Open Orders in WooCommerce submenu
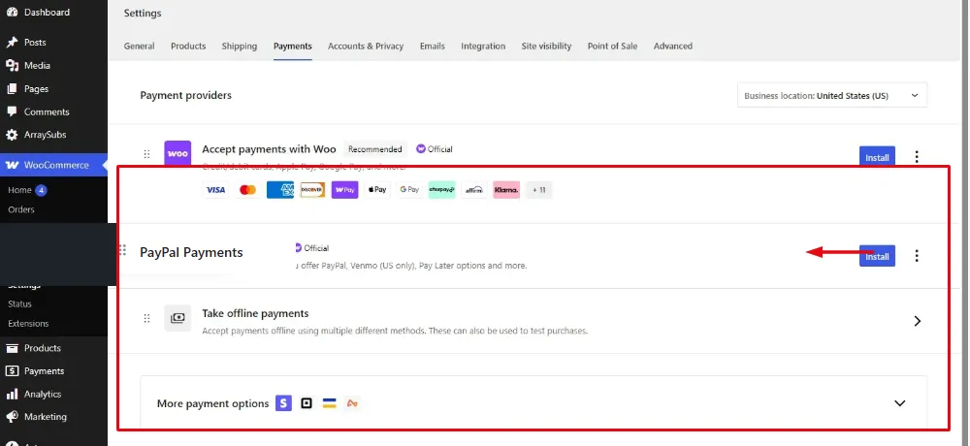Image resolution: width=970 pixels, height=446 pixels. 21,209
